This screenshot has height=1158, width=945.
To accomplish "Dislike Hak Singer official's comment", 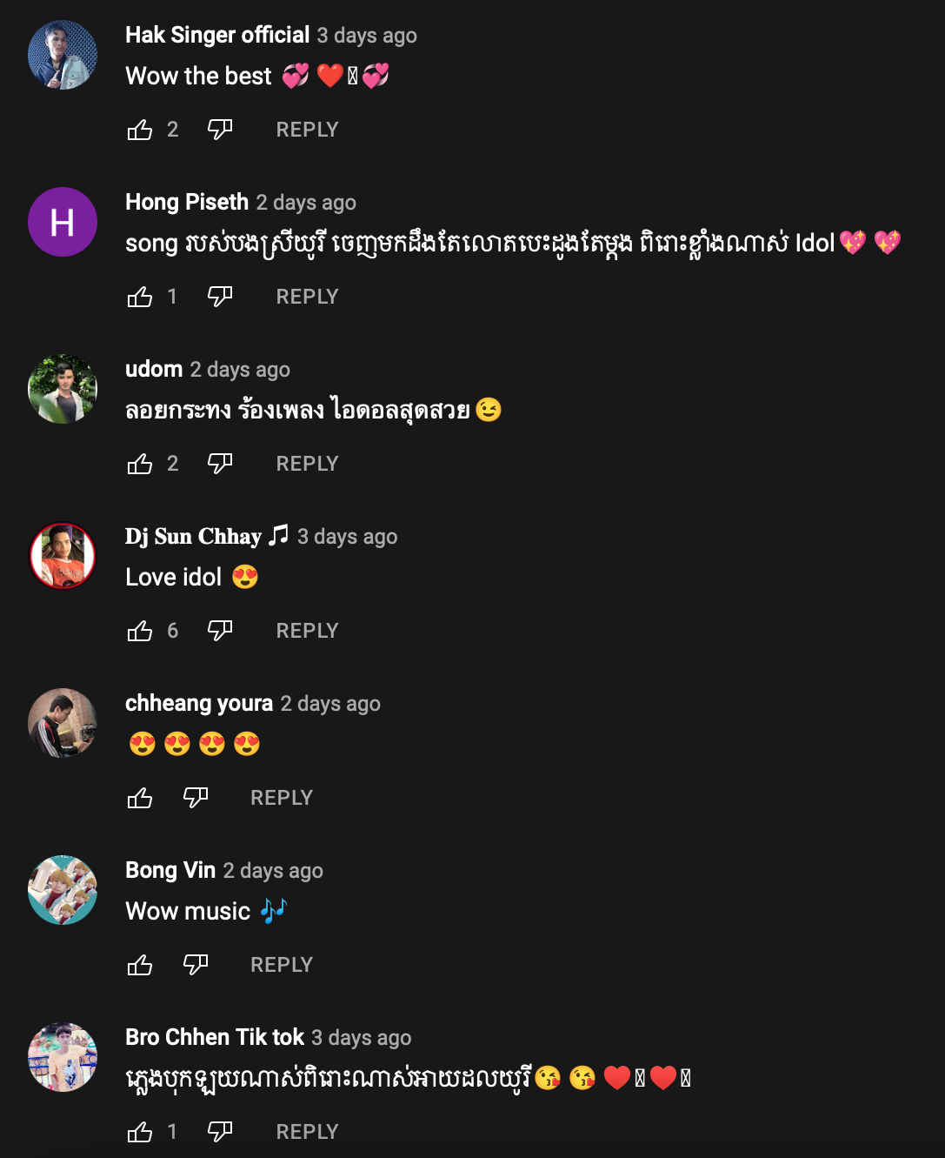I will point(220,130).
